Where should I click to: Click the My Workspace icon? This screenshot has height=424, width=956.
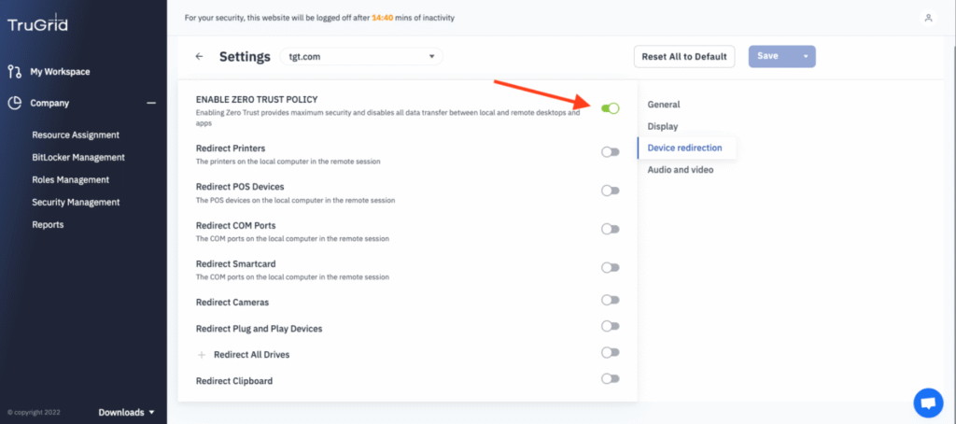click(x=15, y=71)
